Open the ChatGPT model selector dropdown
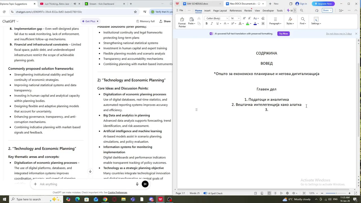 (10, 21)
